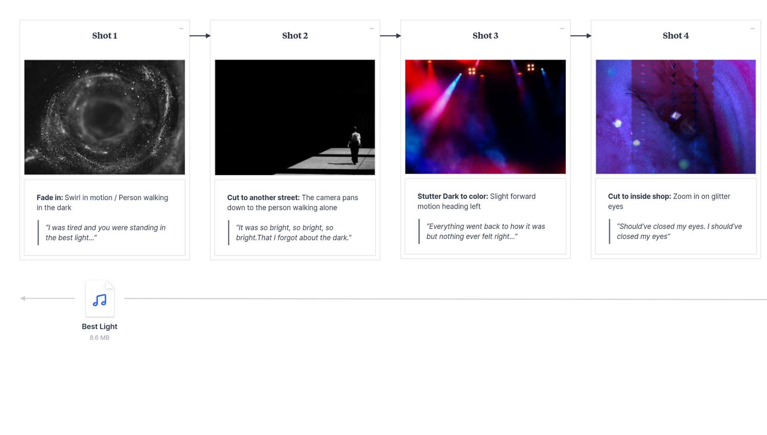Image resolution: width=767 pixels, height=435 pixels.
Task: Open the Best Light audio file icon
Action: click(x=100, y=299)
